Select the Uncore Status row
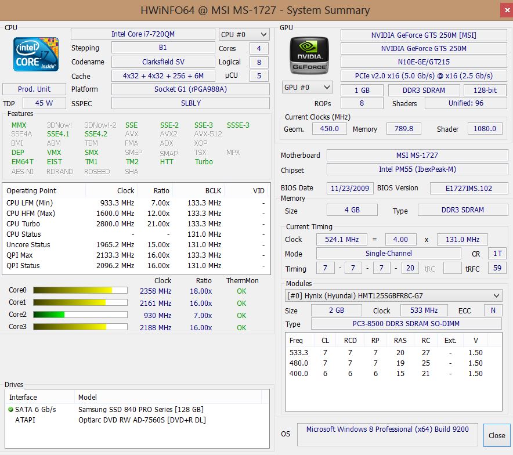Viewport: 513px width, 455px height. 136,245
